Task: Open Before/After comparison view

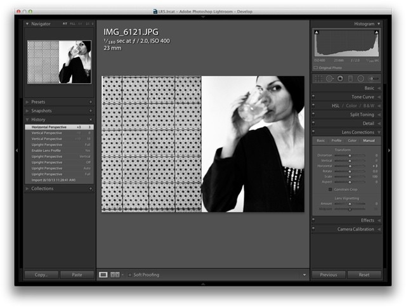Action: click(115, 275)
